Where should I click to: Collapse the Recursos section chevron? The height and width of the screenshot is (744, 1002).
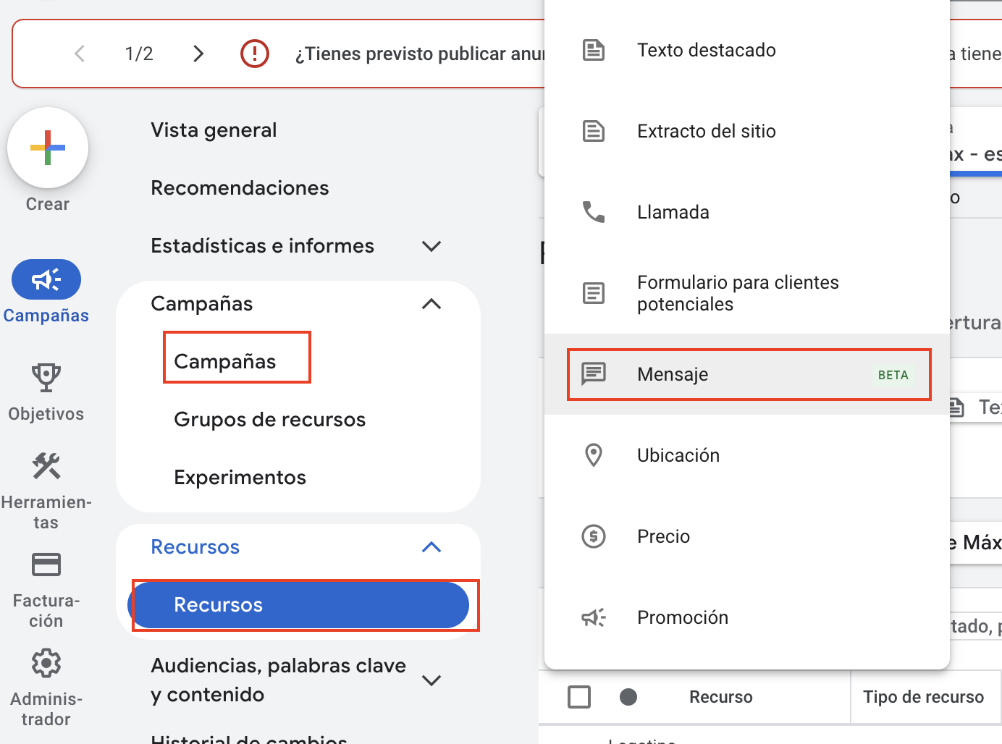pyautogui.click(x=431, y=547)
